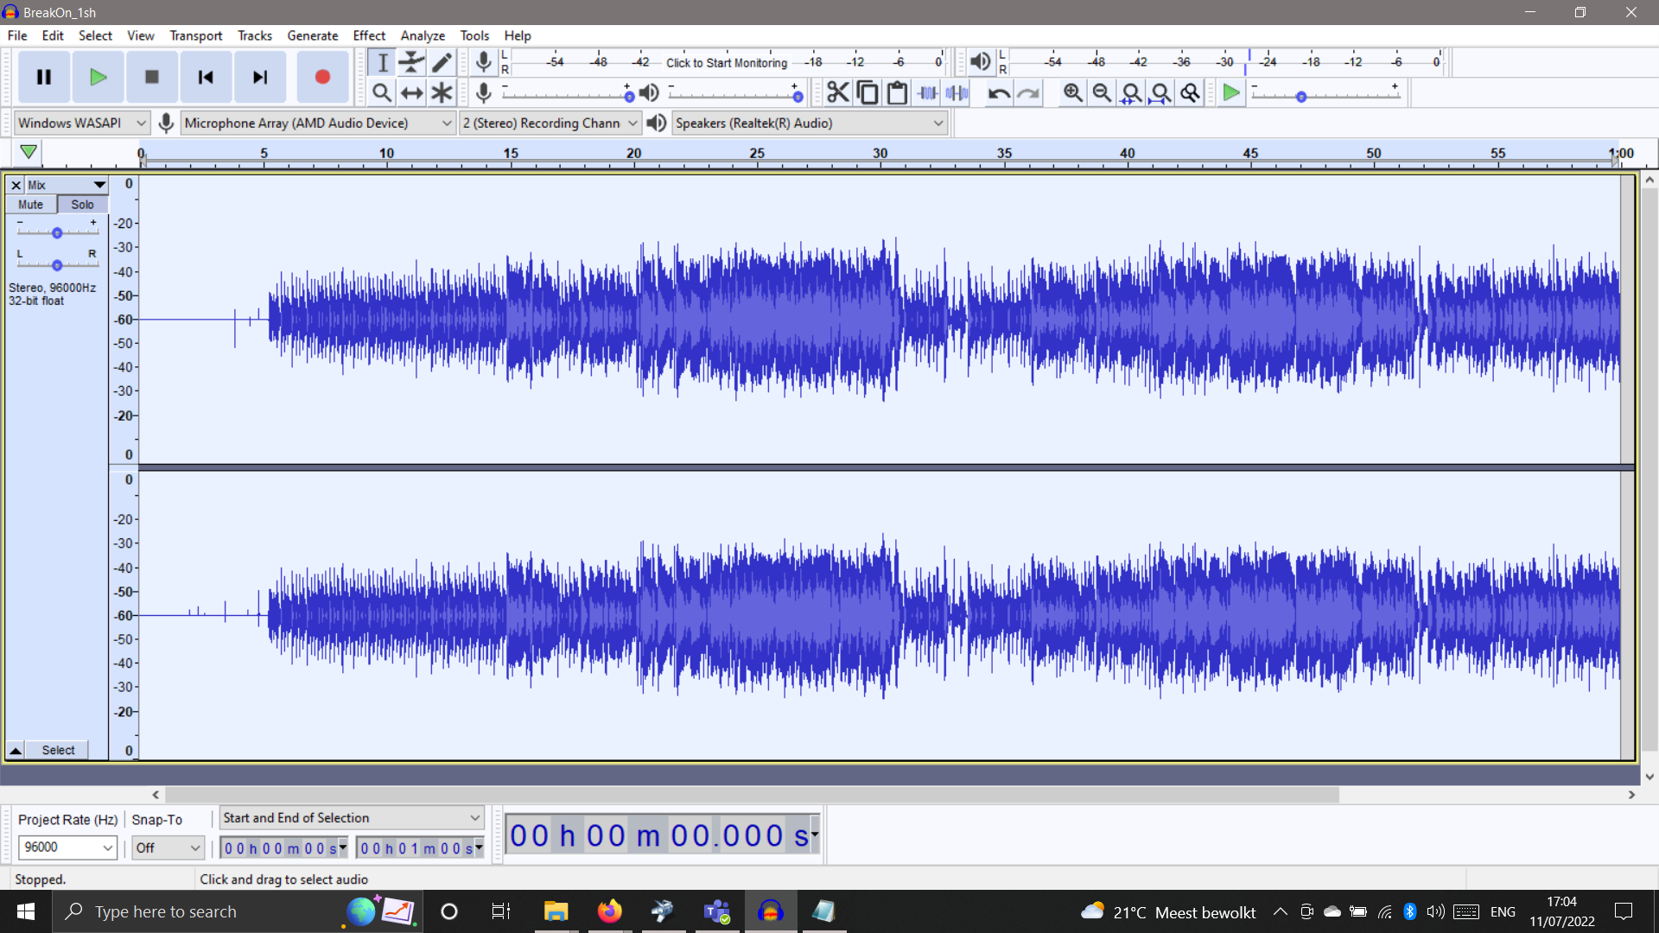This screenshot has height=933, width=1659.
Task: Click the Zoom In icon
Action: point(1072,92)
